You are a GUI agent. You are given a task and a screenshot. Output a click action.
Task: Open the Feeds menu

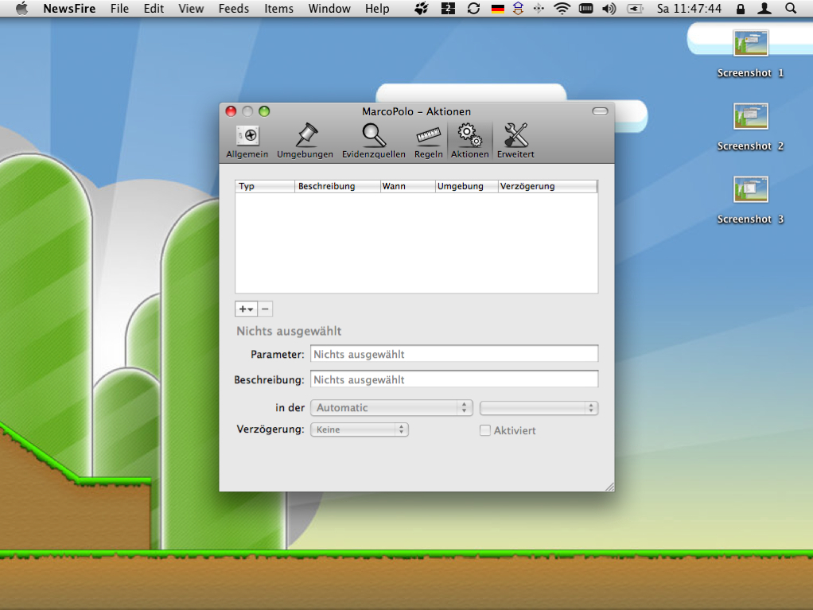[x=234, y=8]
